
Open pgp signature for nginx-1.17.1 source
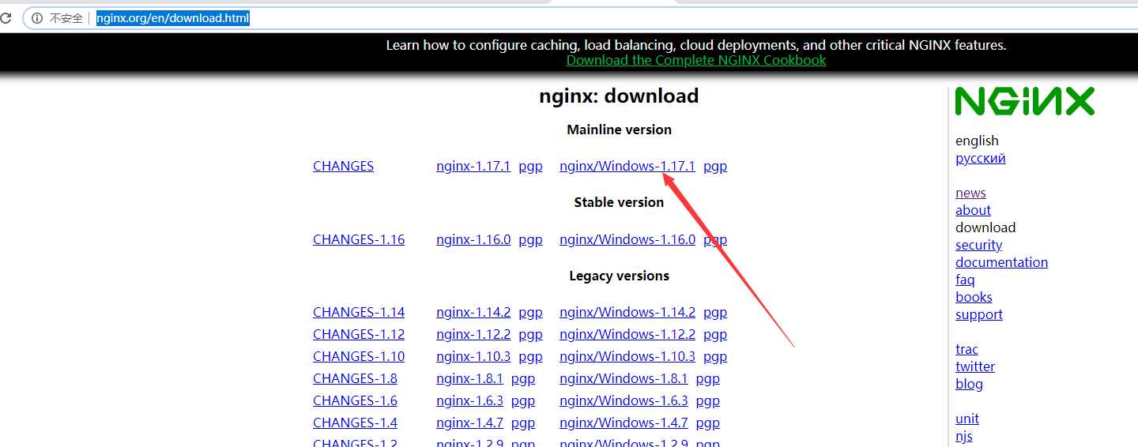pos(530,166)
